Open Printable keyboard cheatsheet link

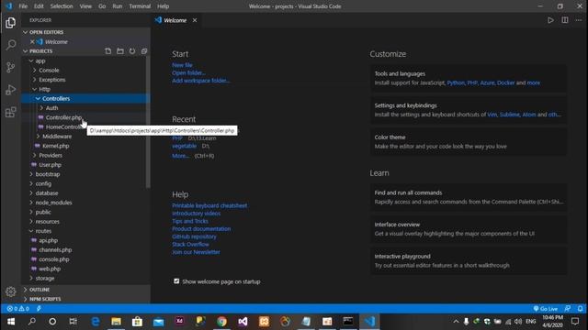(x=209, y=205)
